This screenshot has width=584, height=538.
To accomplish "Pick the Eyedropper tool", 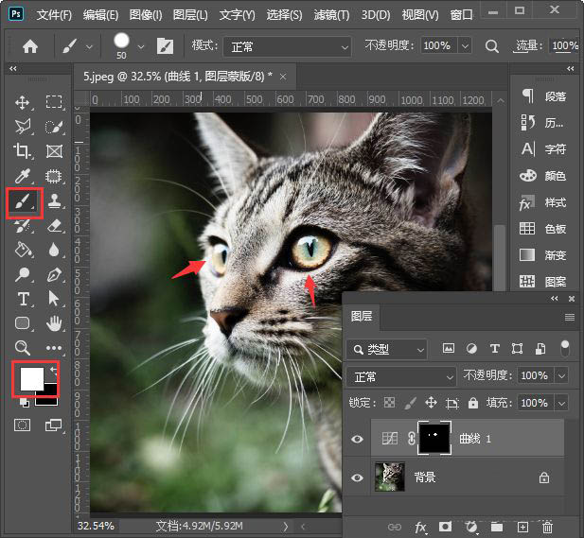I will click(x=23, y=176).
